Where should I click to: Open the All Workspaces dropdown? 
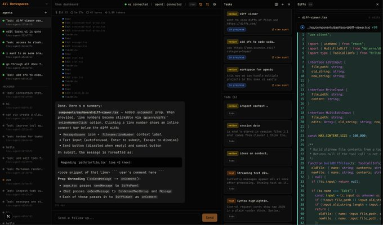tap(25, 4)
